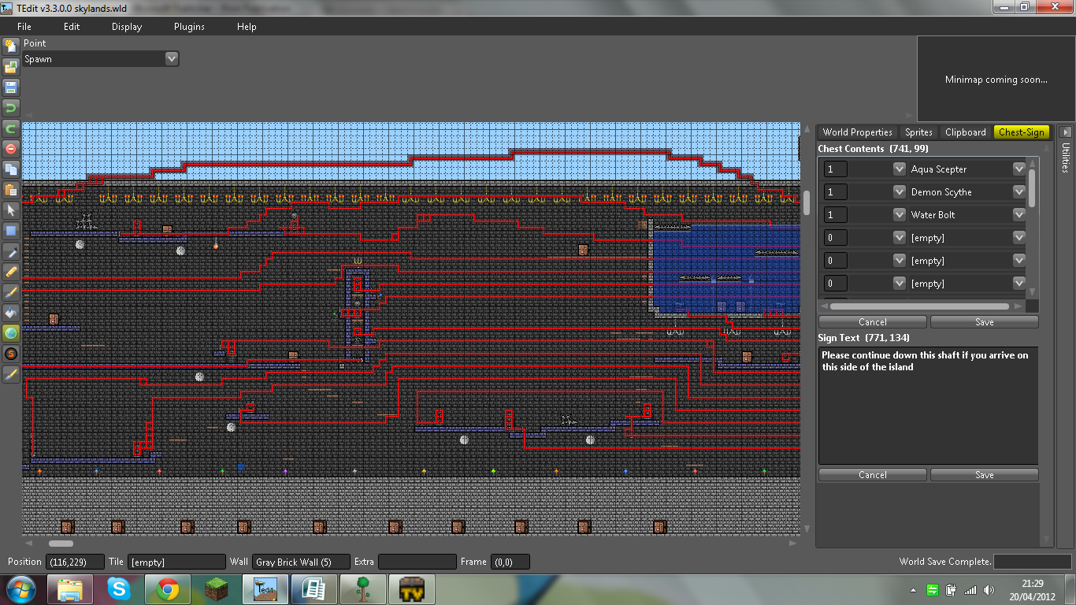
Task: Cancel the Sign Text edit
Action: (x=873, y=475)
